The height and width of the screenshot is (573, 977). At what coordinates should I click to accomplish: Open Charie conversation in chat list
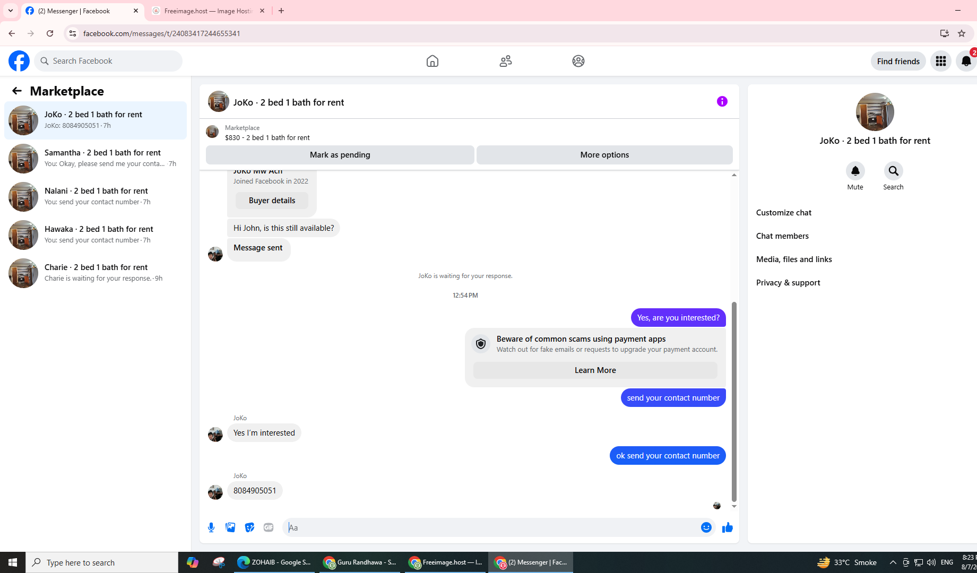coord(96,273)
